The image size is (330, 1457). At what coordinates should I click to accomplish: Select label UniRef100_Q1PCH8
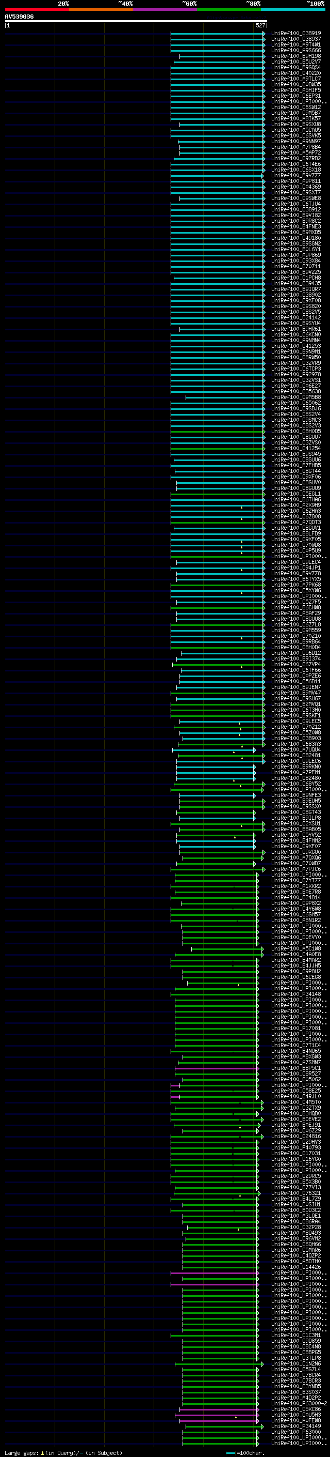[x=295, y=278]
